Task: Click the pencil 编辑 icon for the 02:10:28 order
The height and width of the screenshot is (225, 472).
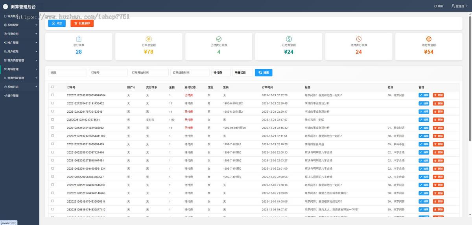Action: (x=421, y=144)
